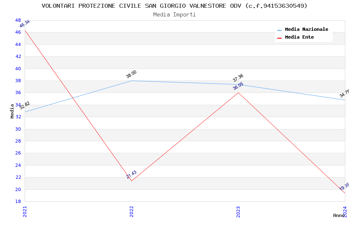Image resolution: width=349 pixels, height=226 pixels.
Task: Click the chart title text
Action: (174, 6)
